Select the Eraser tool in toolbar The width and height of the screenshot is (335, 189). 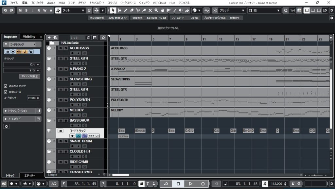[x=132, y=10]
